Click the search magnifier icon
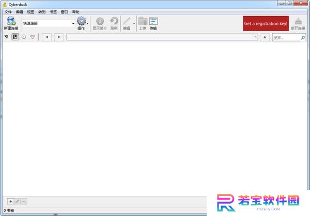310x216 pixels. [x=303, y=37]
